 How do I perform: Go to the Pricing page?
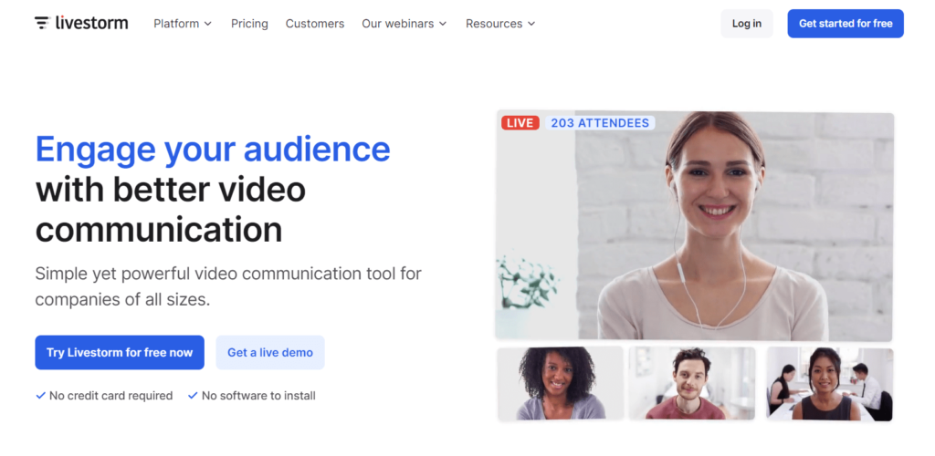(x=249, y=24)
